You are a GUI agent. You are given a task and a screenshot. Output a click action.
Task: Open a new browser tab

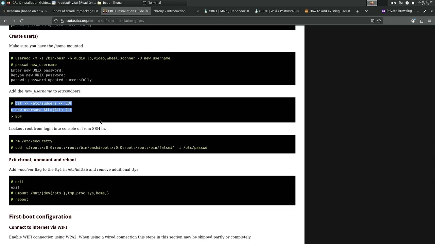357,11
